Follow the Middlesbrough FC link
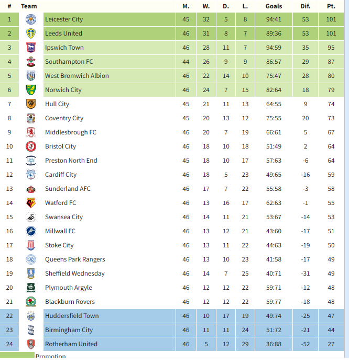349x364 pixels. pyautogui.click(x=71, y=132)
